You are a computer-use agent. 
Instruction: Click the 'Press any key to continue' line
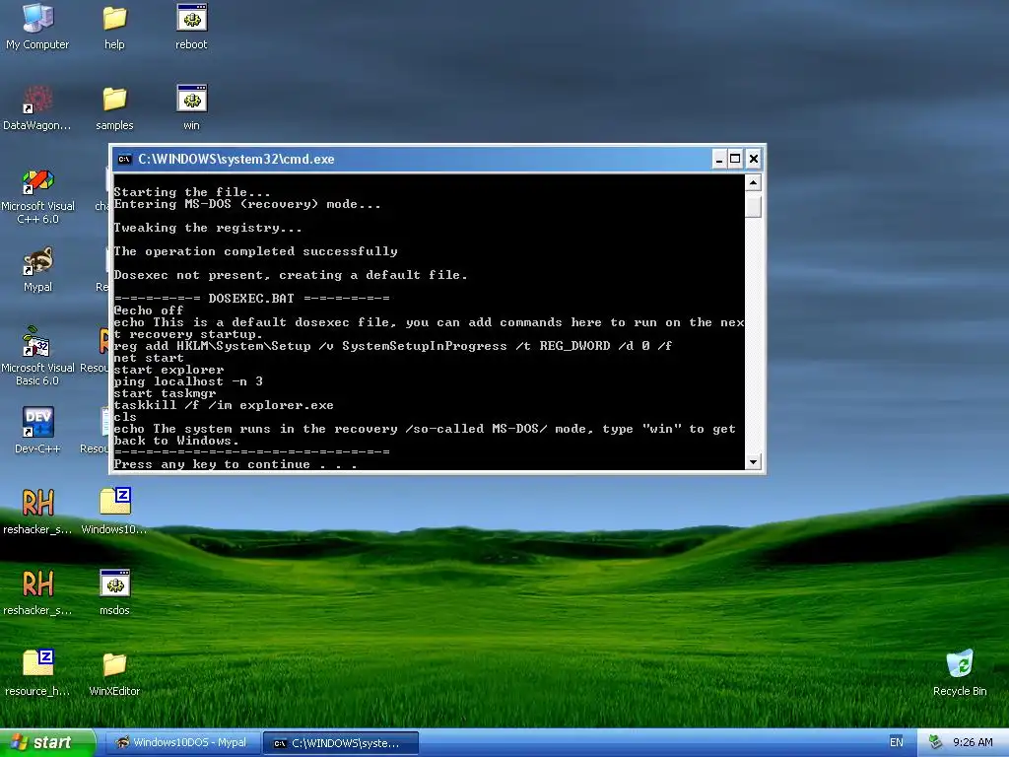235,464
